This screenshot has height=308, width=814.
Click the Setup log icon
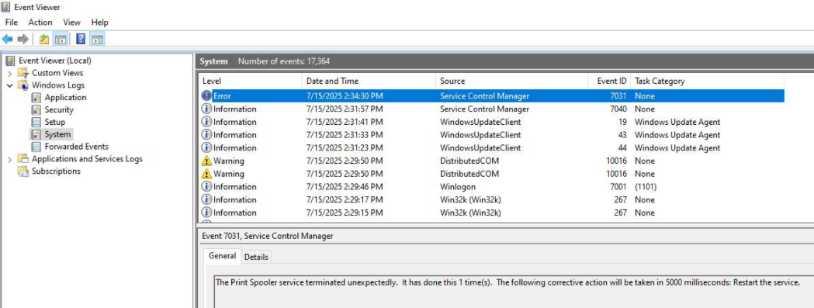coord(36,122)
